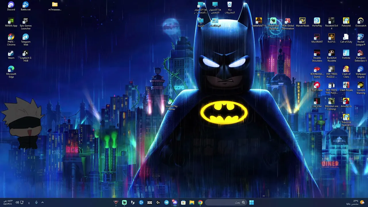
Task: Select the Rocket League desktop shortcut
Action: (361, 40)
